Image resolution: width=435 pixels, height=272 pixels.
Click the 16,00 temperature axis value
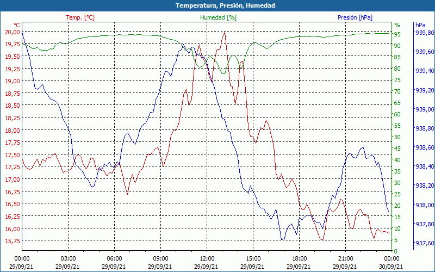point(12,229)
